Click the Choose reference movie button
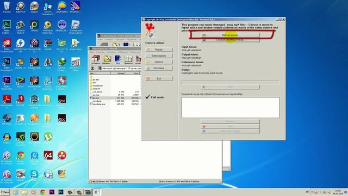This screenshot has width=348, height=196. pyautogui.click(x=231, y=40)
